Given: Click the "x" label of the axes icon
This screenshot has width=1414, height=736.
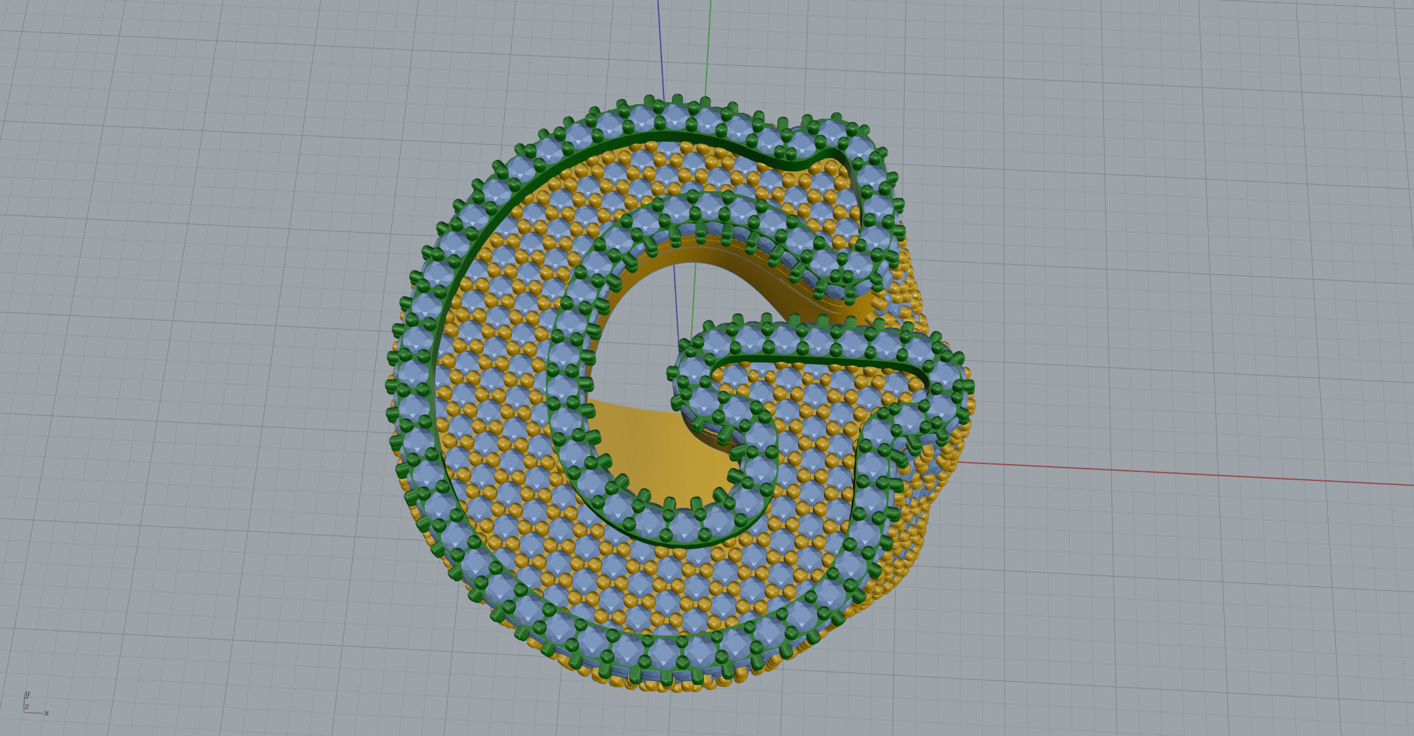Looking at the screenshot, I should (x=47, y=713).
